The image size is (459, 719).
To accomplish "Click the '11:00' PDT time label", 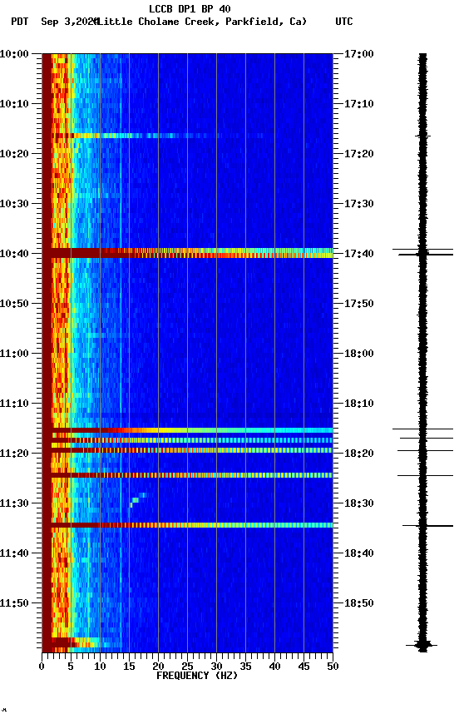I will point(14,354).
